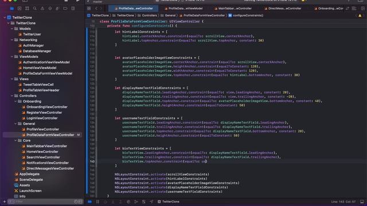Open HomeViewViewModel file
Image resolution: width=367 pixels, height=206 pixels.
pyautogui.click(x=40, y=68)
